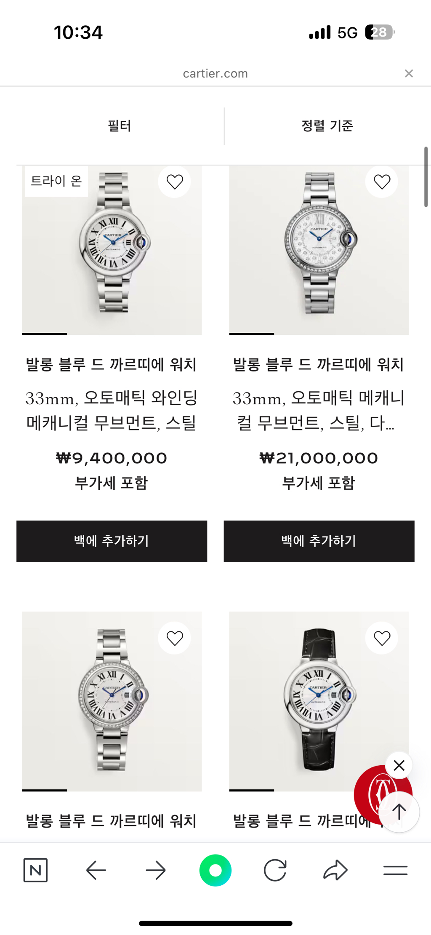Toggle wishlist heart on ₩9,400,000 watch
The image size is (431, 935).
tap(175, 182)
